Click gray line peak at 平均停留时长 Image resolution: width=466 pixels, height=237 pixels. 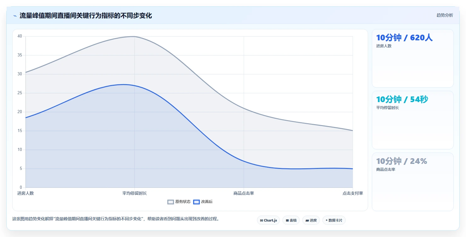pos(134,37)
